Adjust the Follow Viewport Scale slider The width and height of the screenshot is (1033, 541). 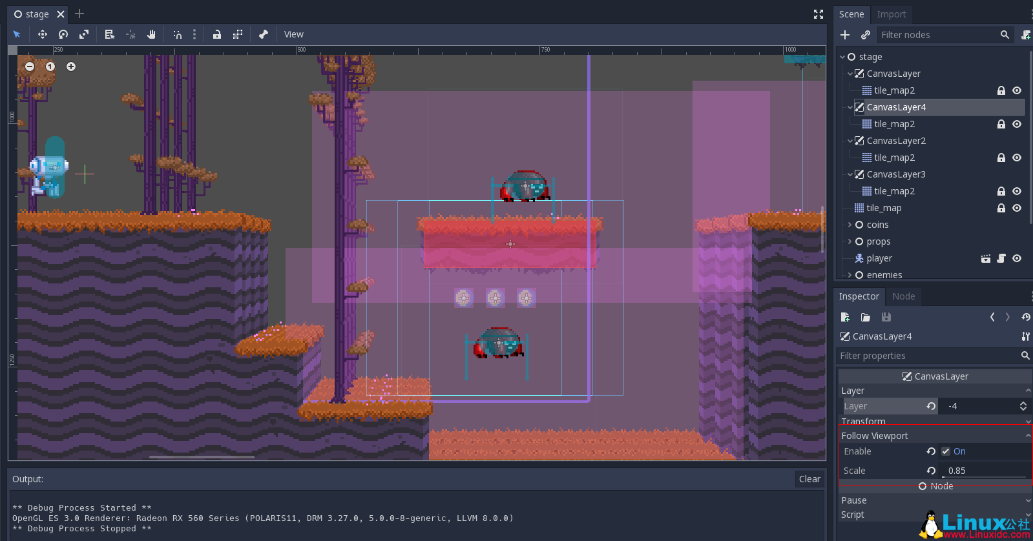pyautogui.click(x=985, y=471)
